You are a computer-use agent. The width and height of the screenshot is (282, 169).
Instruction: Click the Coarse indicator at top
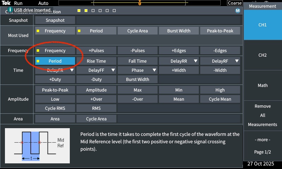[x=235, y=3]
